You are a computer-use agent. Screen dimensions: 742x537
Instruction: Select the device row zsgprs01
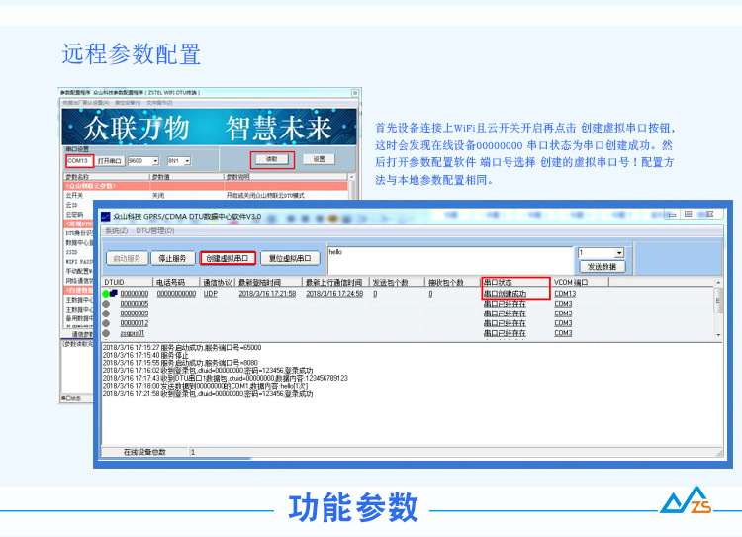[x=408, y=333]
